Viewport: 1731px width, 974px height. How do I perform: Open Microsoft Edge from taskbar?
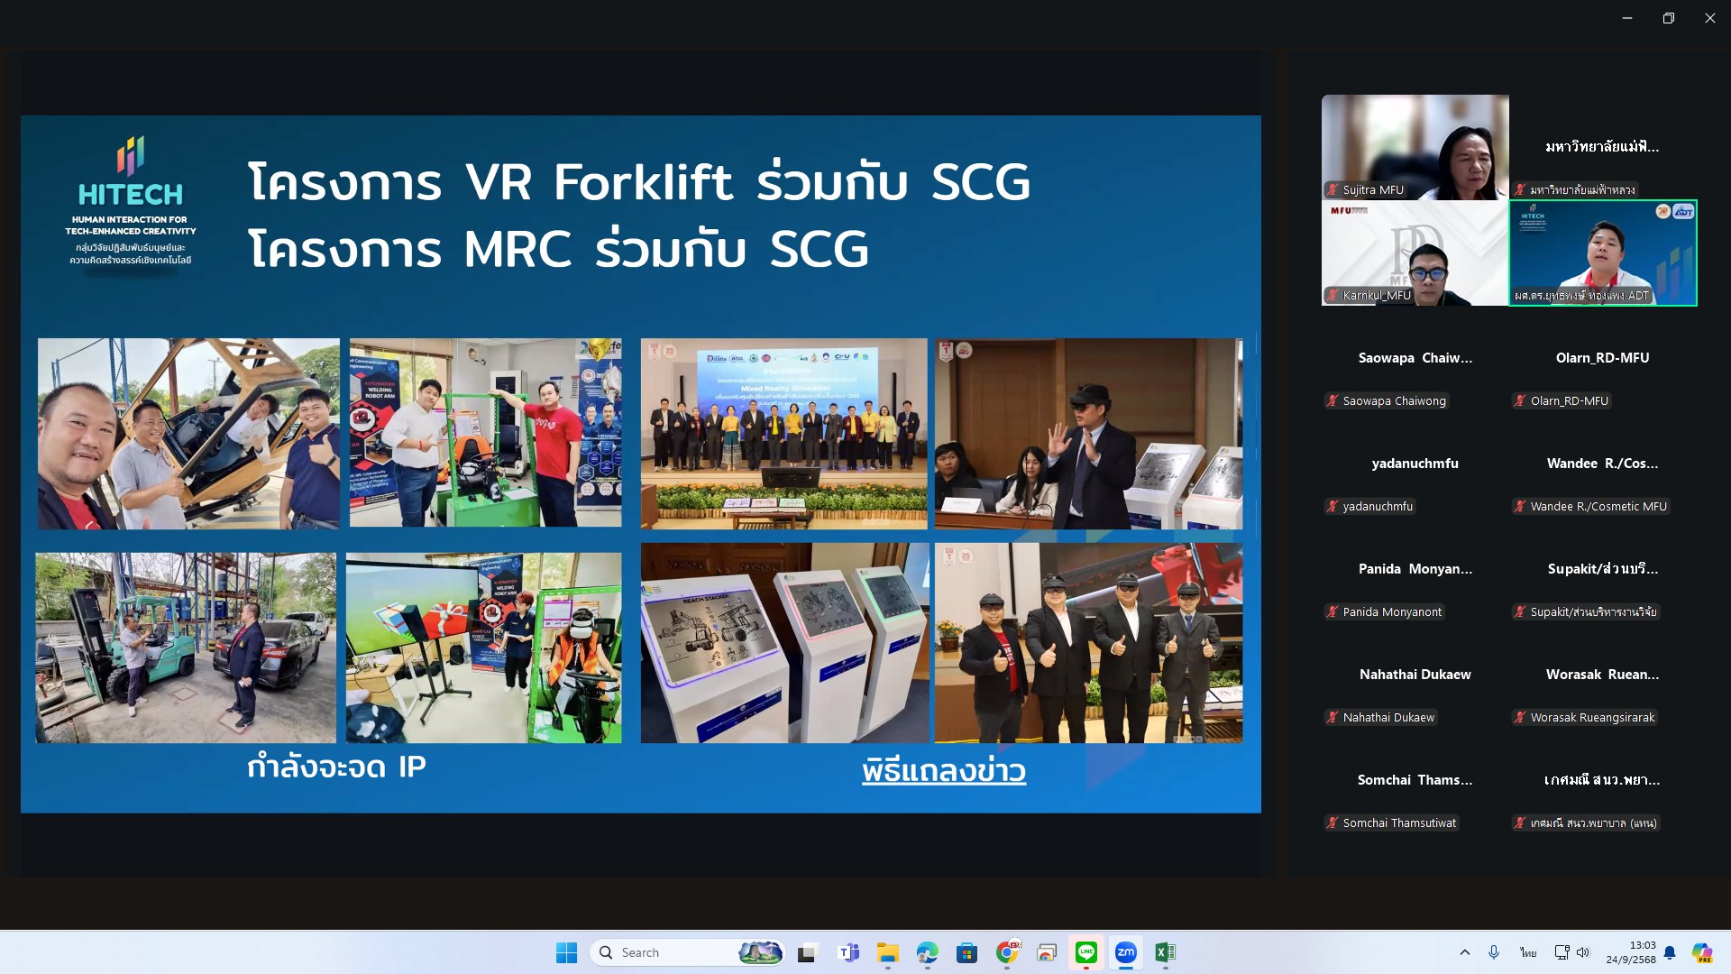(927, 952)
